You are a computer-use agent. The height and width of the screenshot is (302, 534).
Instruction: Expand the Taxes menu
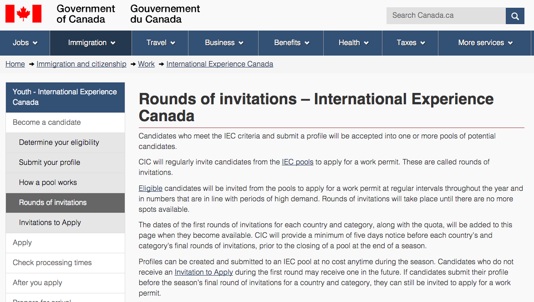coord(410,43)
